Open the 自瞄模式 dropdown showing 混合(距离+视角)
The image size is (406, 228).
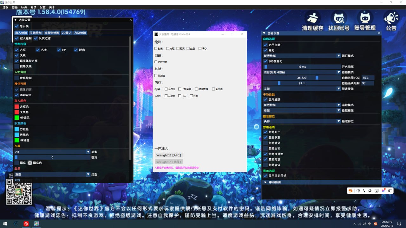(302, 72)
